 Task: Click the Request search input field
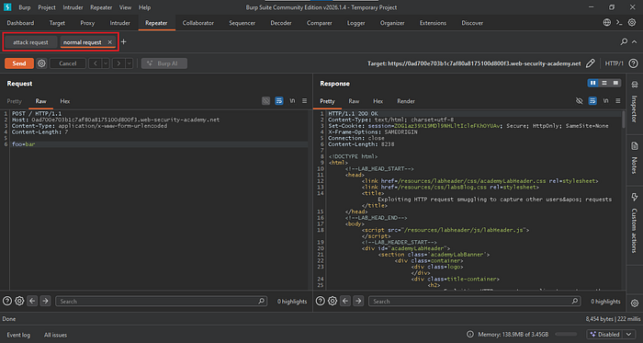pos(161,301)
